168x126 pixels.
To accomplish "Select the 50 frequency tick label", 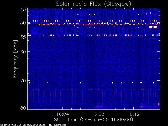I will [23, 23].
